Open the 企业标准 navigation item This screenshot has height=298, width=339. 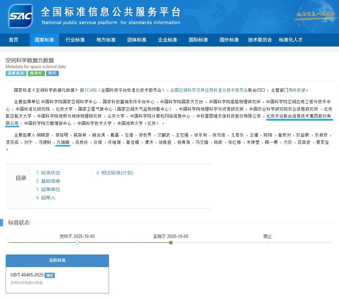click(x=168, y=40)
